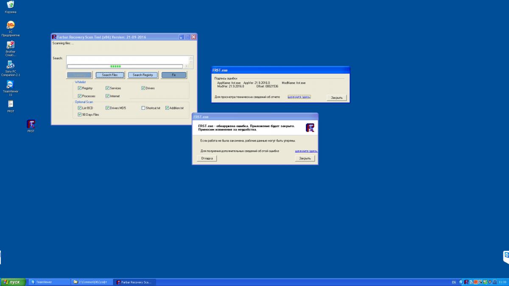Click the 'Offset: 00021536' value

(x=268, y=86)
